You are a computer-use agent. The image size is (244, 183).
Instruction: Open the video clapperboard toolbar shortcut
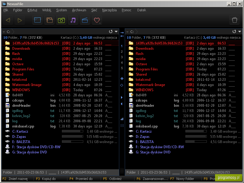tap(85, 20)
